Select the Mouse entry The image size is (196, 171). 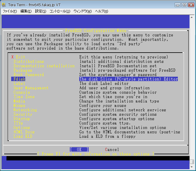pos(19,105)
